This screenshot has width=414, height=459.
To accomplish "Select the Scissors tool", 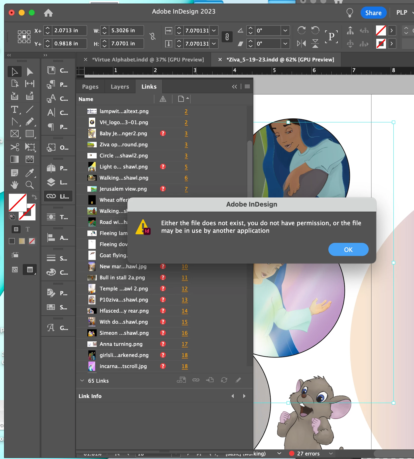I will [15, 147].
